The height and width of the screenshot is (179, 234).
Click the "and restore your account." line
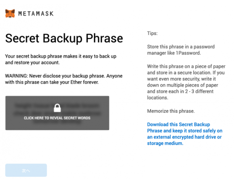32,63
